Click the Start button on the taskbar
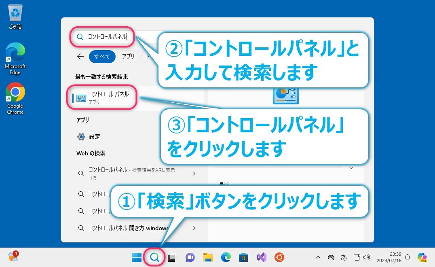The image size is (435, 267). tap(137, 257)
